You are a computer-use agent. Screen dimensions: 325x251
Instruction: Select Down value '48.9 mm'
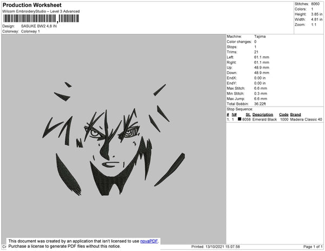pos(262,72)
